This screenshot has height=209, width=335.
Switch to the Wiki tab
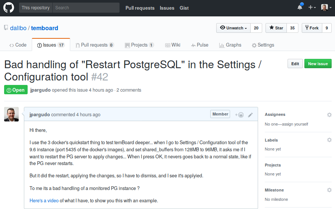pos(173,45)
